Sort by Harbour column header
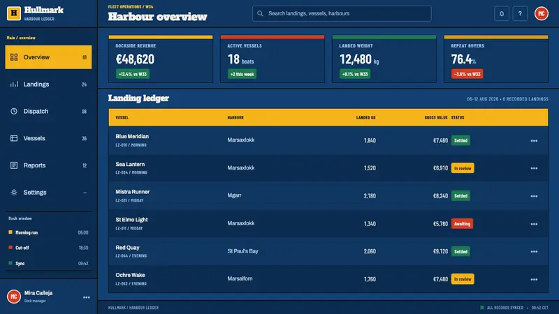559x314 pixels. point(235,117)
